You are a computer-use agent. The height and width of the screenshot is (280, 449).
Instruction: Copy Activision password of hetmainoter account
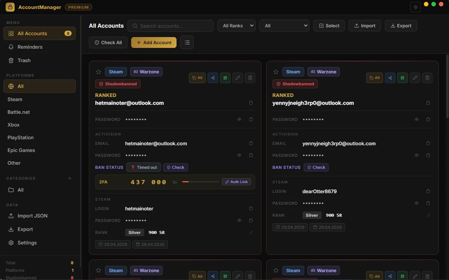pos(251,155)
